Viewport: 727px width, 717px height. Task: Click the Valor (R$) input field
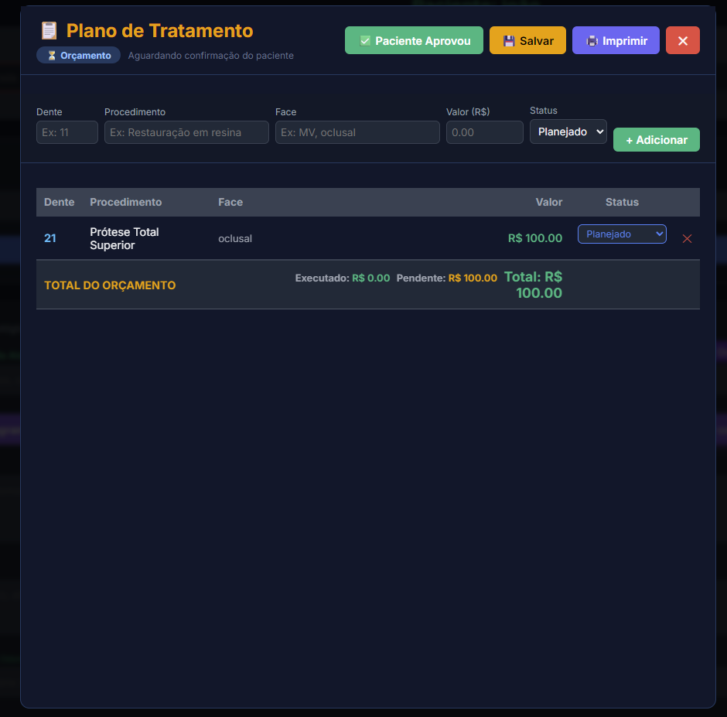tap(484, 131)
